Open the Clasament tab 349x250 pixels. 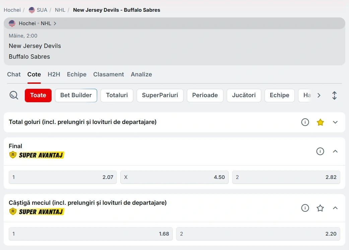109,74
